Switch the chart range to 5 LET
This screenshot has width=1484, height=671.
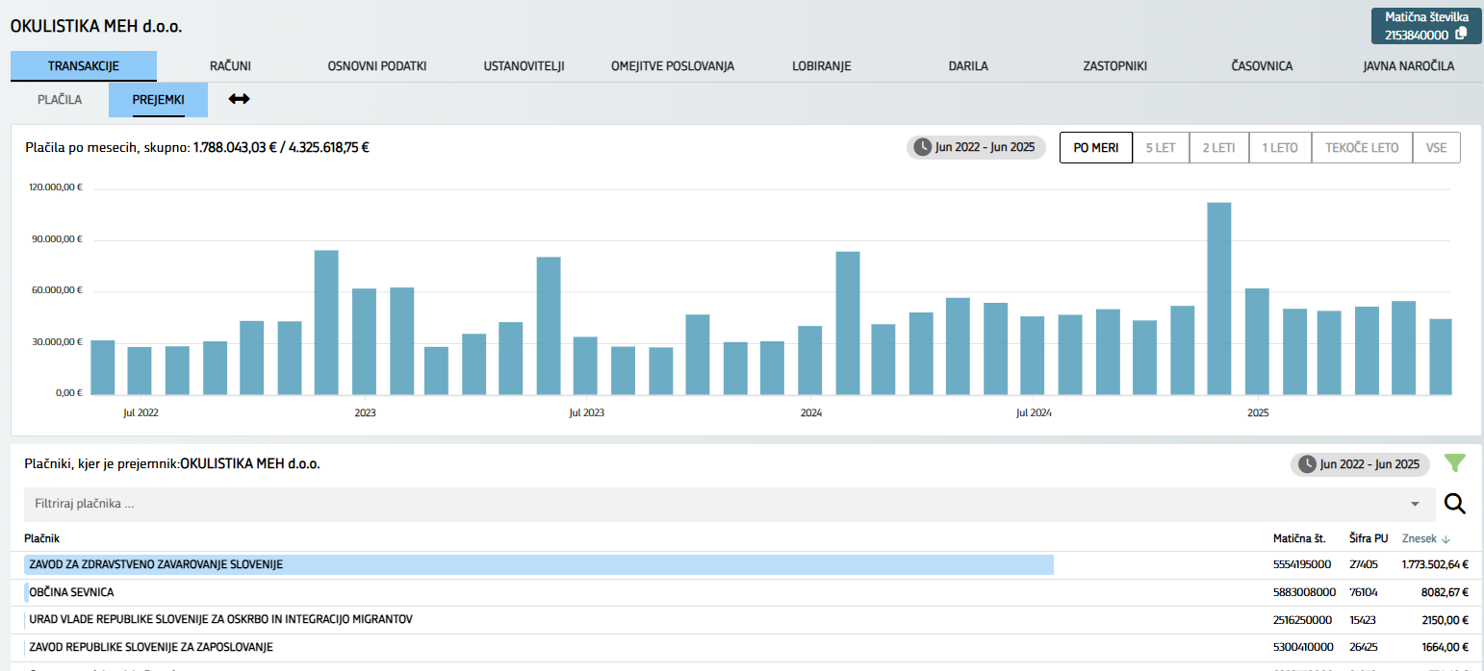[1161, 148]
